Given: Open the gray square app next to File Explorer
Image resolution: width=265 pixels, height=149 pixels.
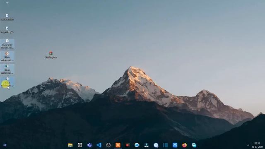Looking at the screenshot, I should (x=80, y=145).
